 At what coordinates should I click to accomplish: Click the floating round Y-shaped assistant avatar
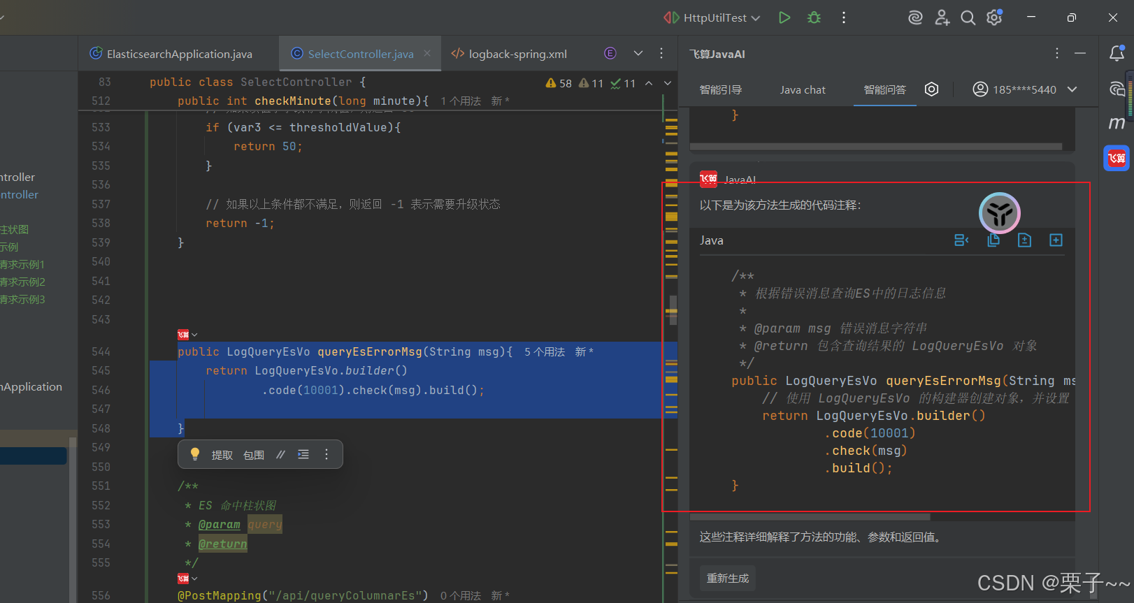coord(1000,213)
